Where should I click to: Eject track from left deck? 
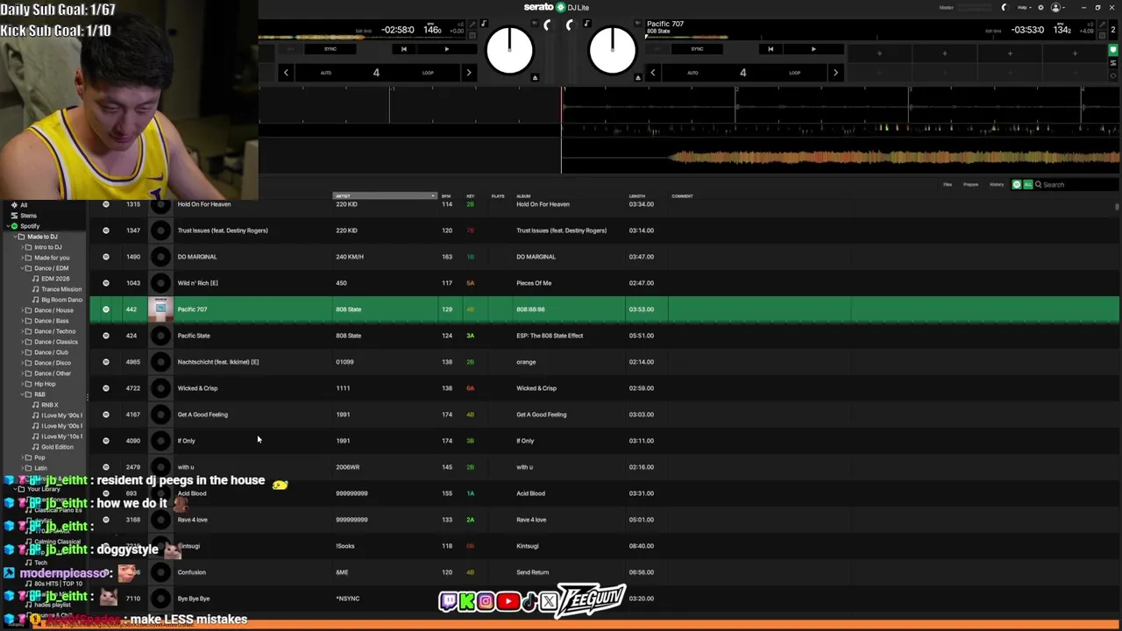pos(535,77)
